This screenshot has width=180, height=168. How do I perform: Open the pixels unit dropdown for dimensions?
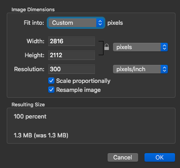pos(140,47)
